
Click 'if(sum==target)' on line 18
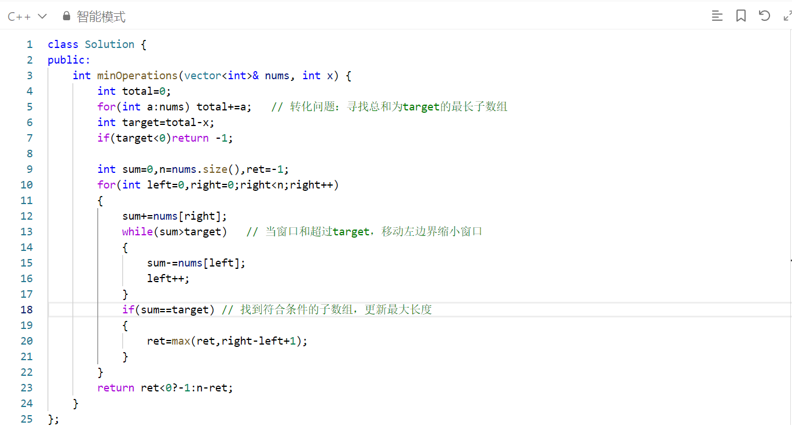pyautogui.click(x=168, y=310)
